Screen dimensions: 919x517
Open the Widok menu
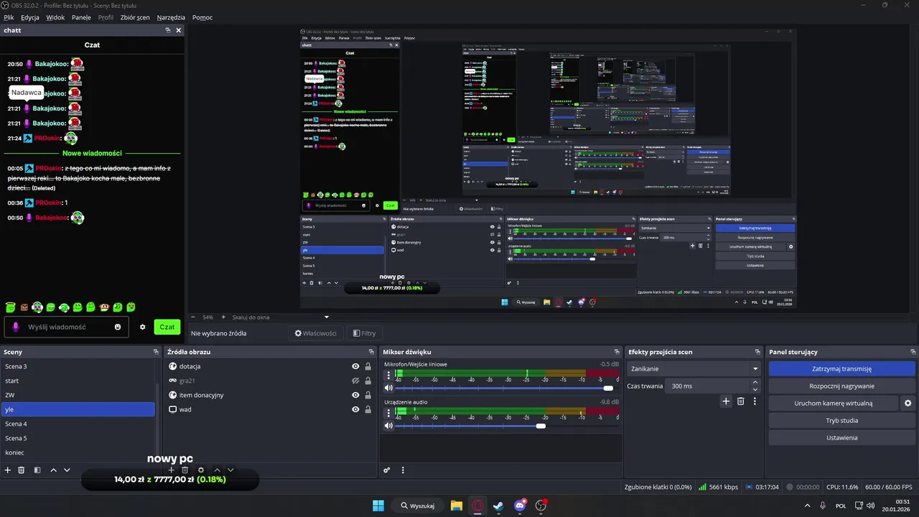55,17
